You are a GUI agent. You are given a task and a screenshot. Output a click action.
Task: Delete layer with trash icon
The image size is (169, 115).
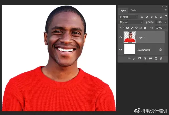tap(161, 59)
